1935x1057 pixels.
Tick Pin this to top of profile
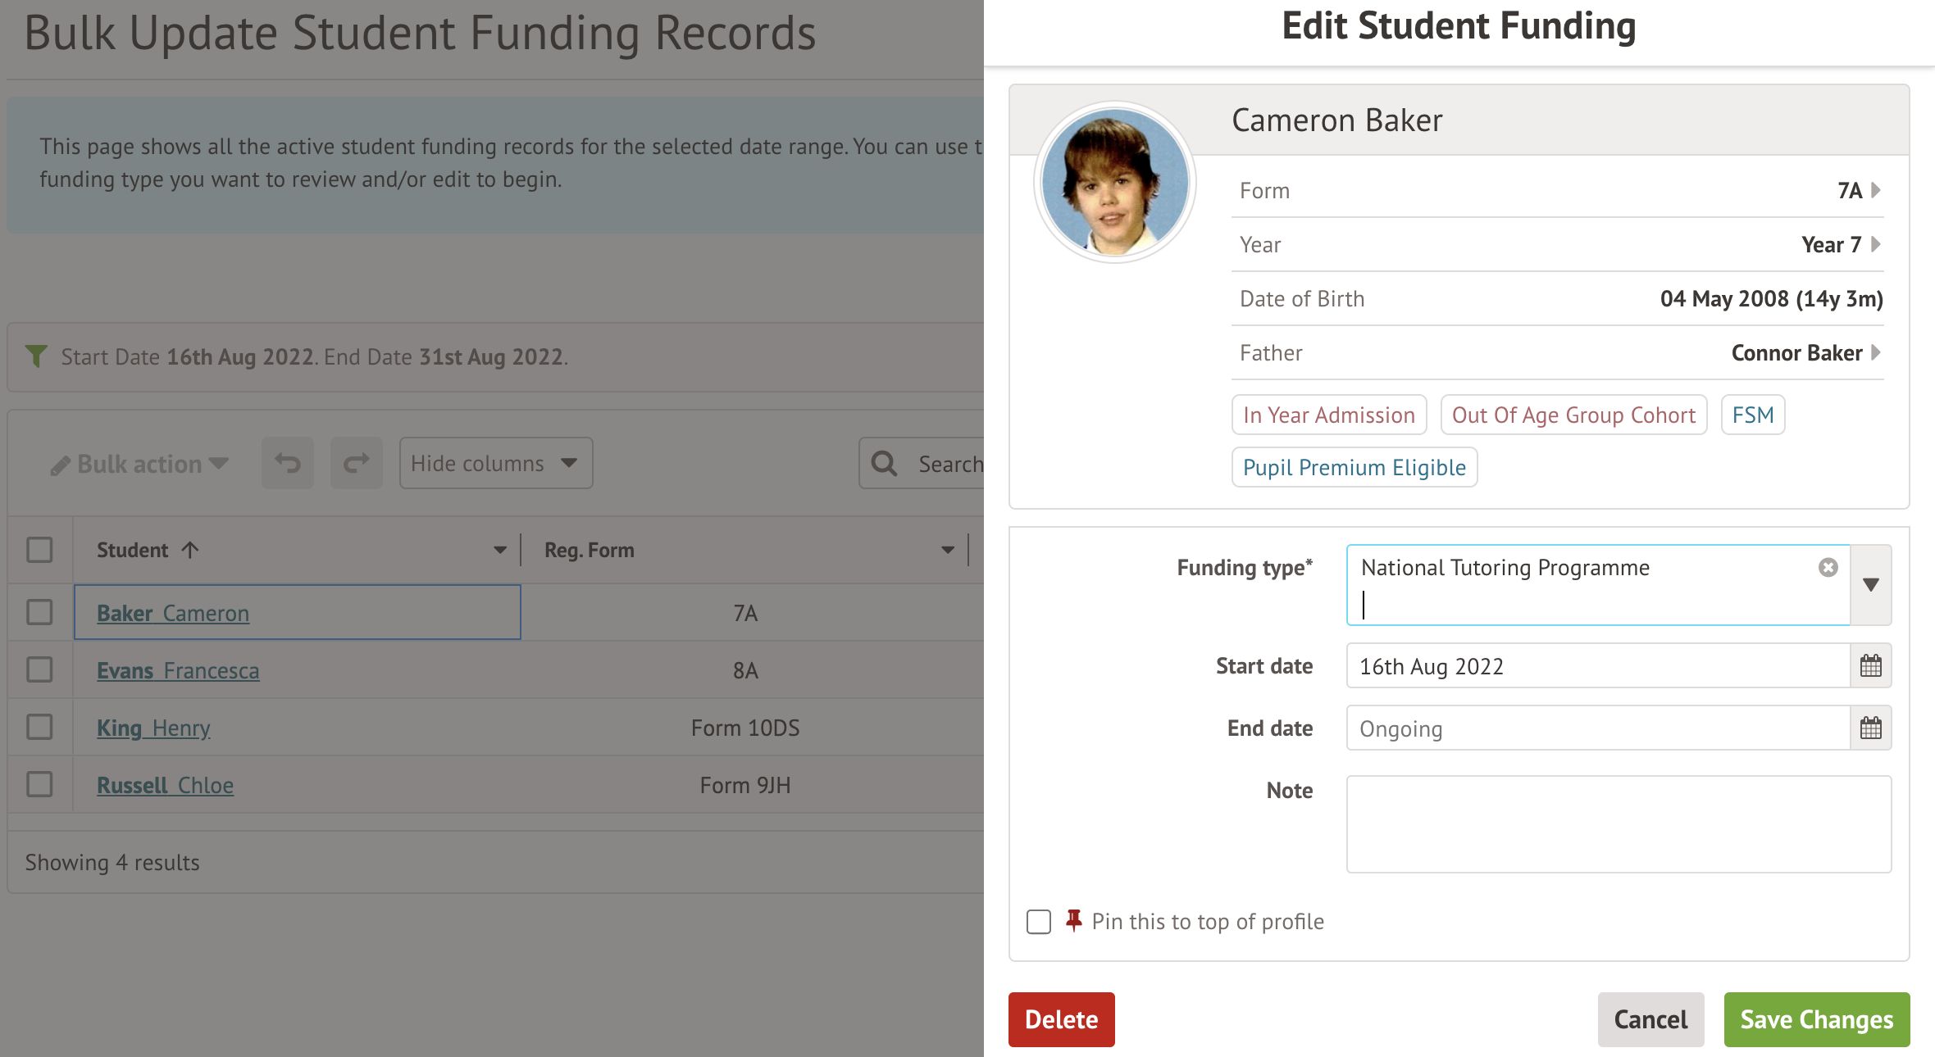[1039, 922]
